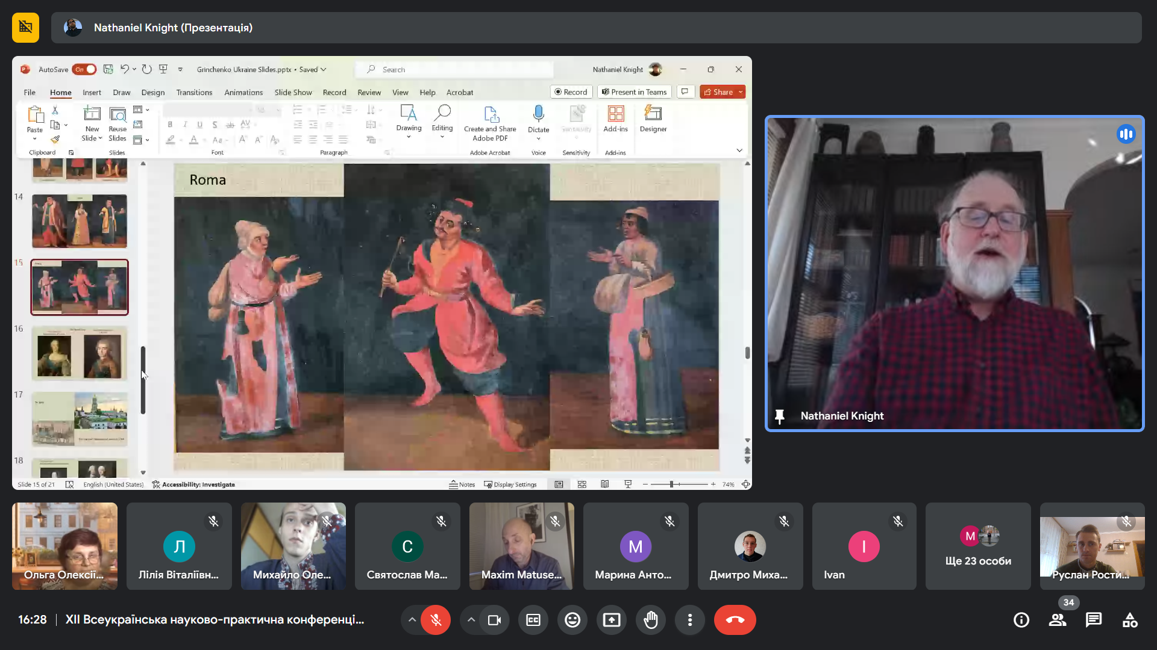This screenshot has height=650, width=1157.
Task: Open chat with everyone
Action: tap(1094, 620)
